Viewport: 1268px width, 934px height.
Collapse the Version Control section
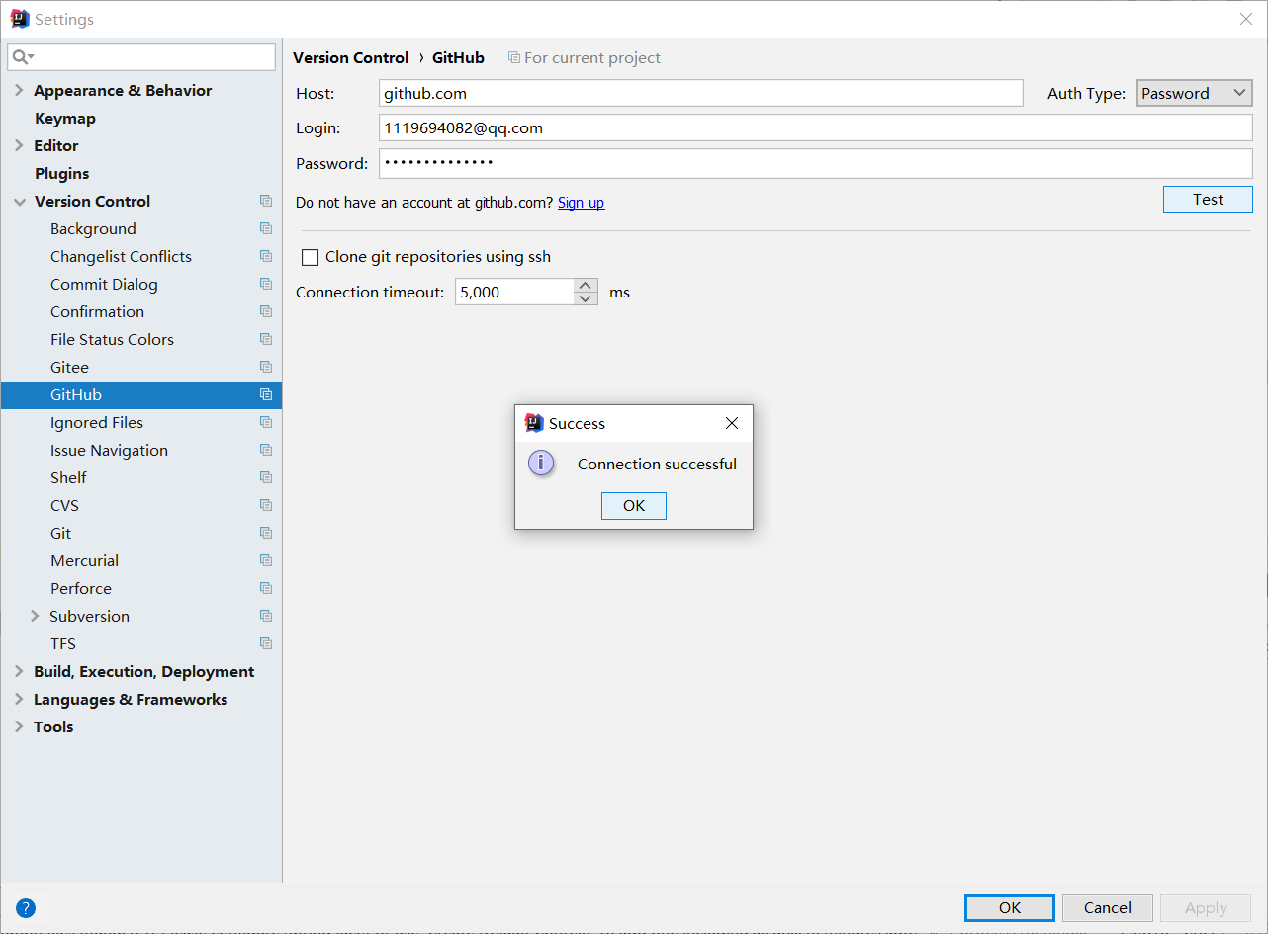19,201
